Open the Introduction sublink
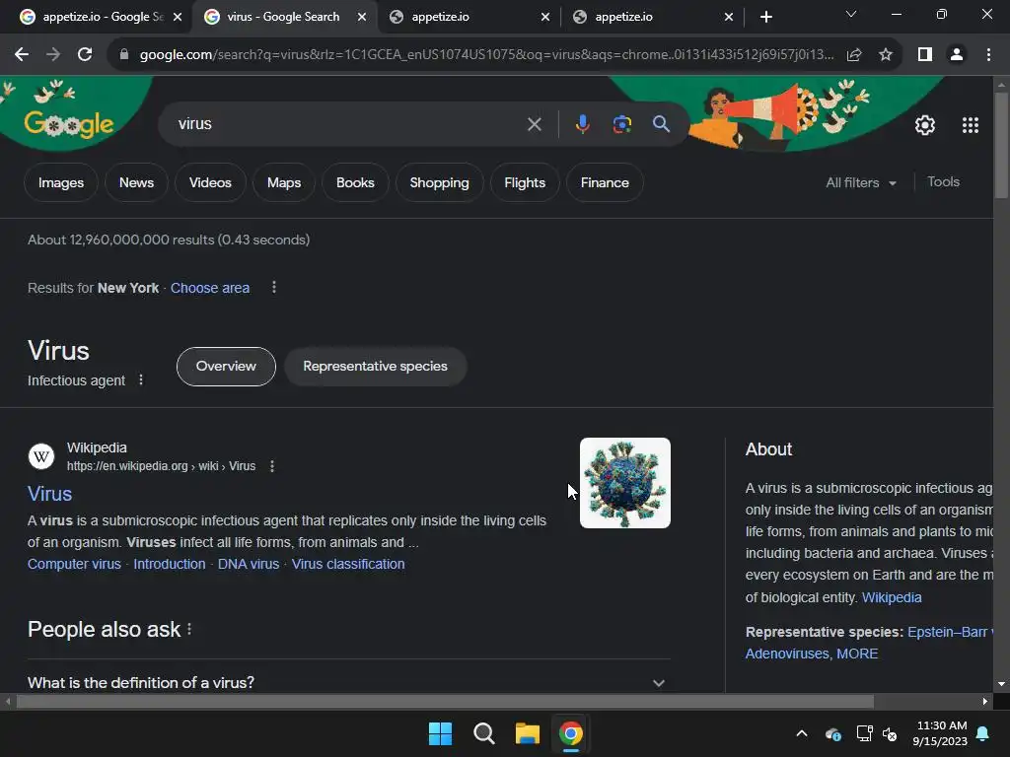The width and height of the screenshot is (1010, 757). coord(170,564)
